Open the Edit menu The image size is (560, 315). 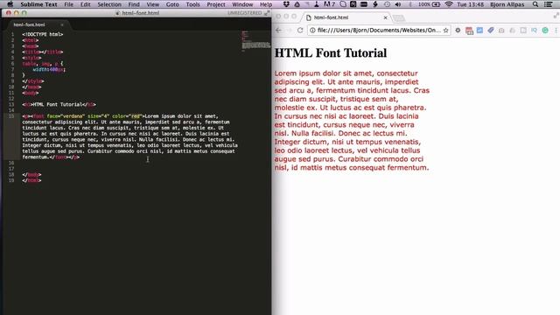86,4
